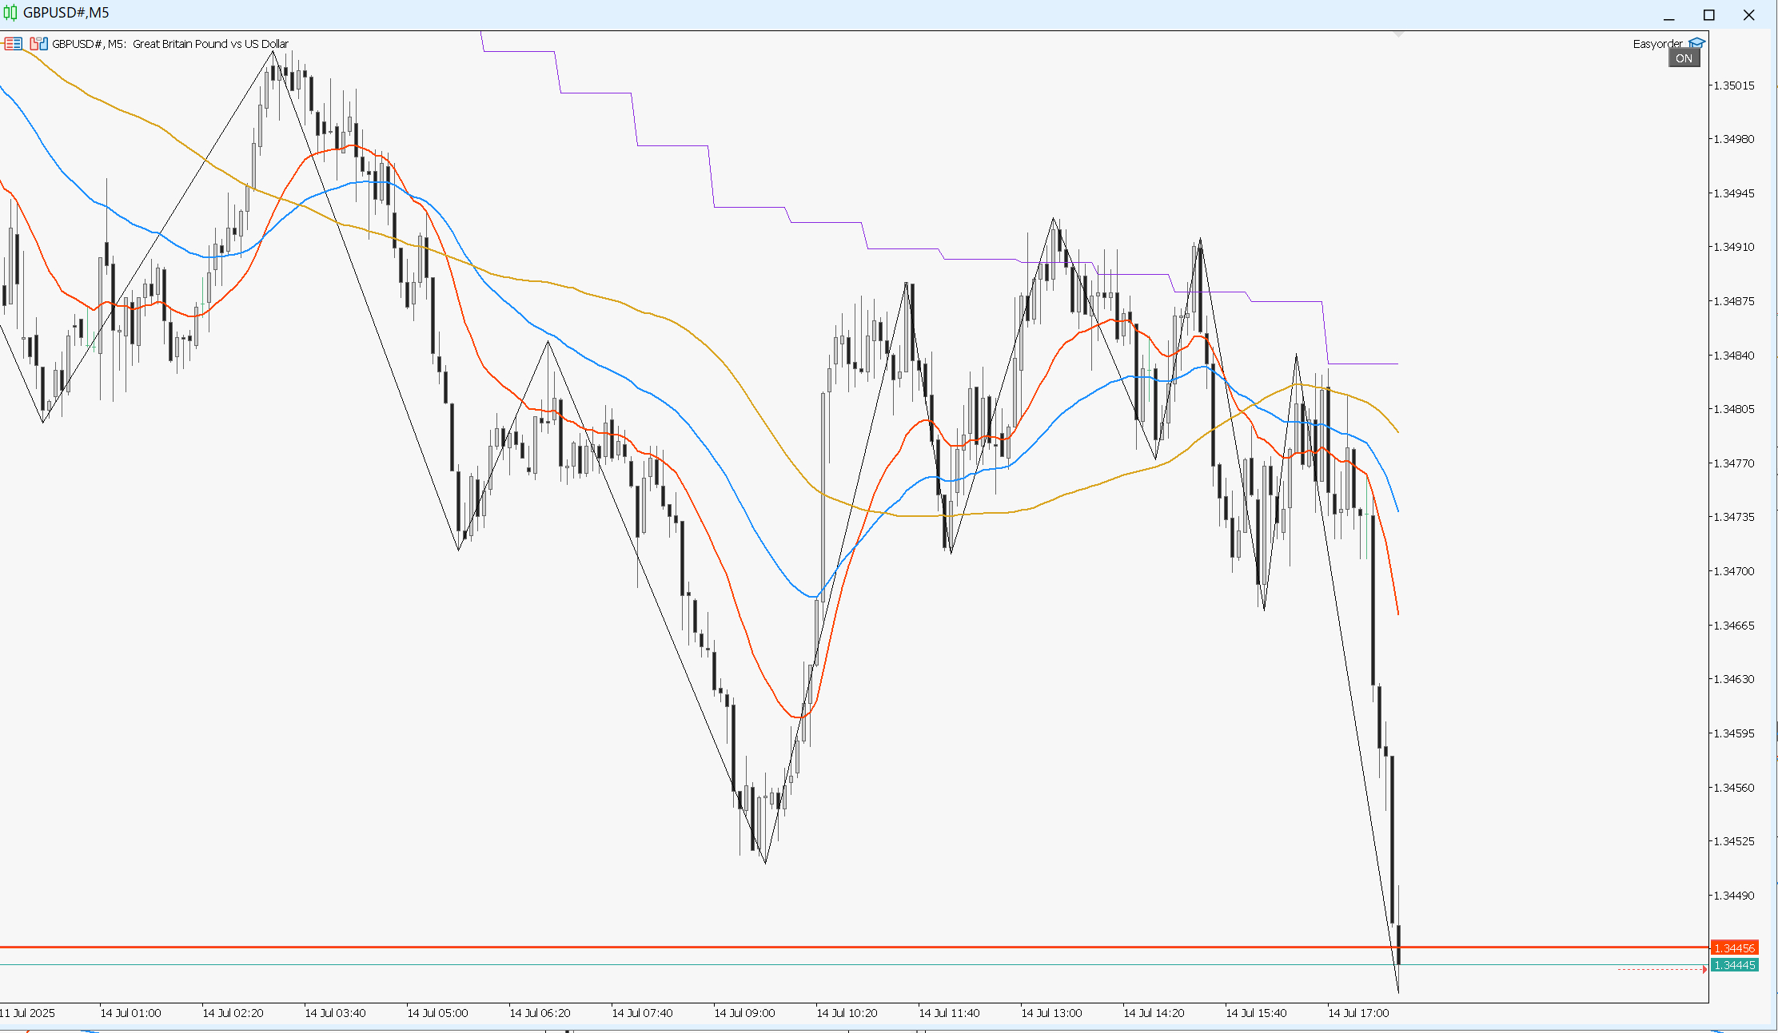Click the 1.35015 price scale label

click(x=1733, y=85)
